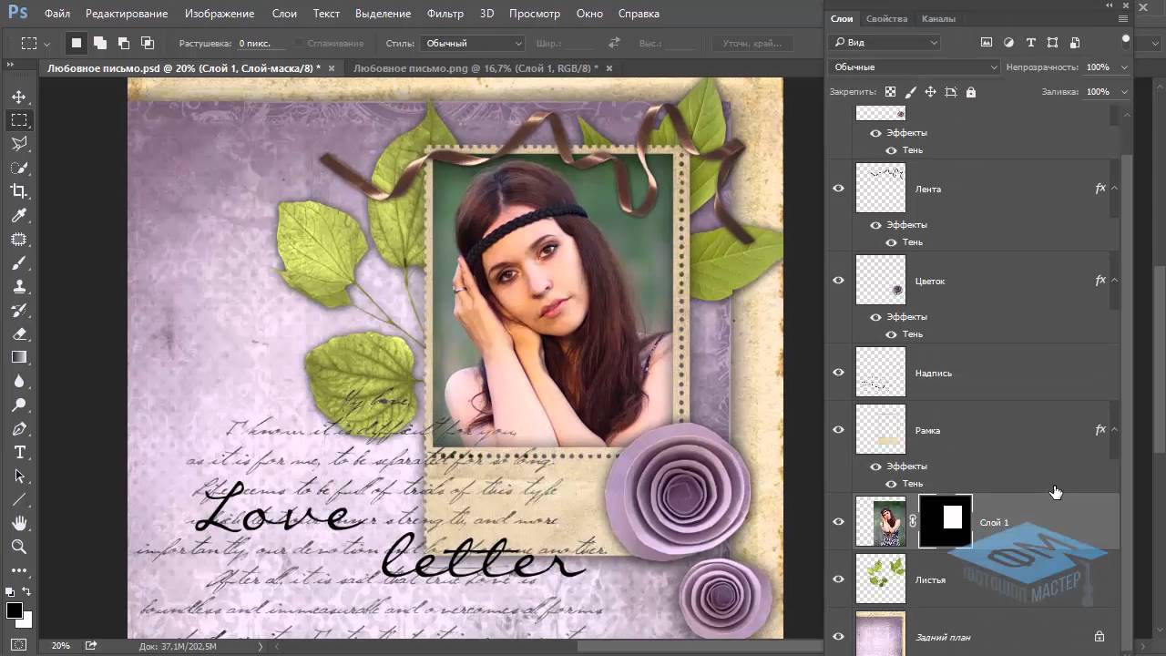
Task: Hide the Рамка layer
Action: pyautogui.click(x=838, y=430)
